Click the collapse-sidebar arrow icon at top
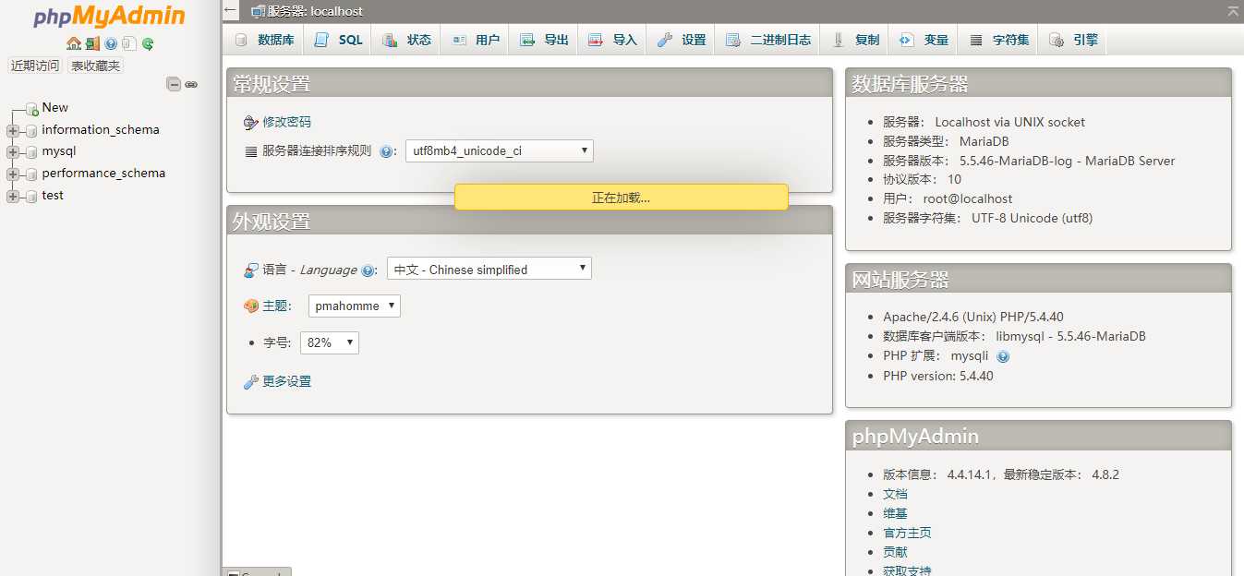The width and height of the screenshot is (1244, 576). tap(230, 10)
